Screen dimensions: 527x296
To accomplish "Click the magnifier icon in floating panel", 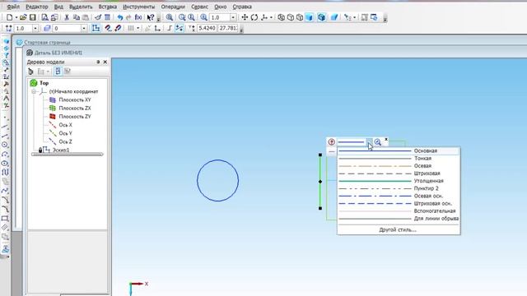I will point(378,142).
